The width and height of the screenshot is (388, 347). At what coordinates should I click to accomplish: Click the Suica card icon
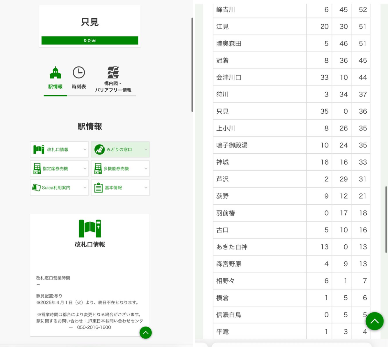[x=36, y=188]
